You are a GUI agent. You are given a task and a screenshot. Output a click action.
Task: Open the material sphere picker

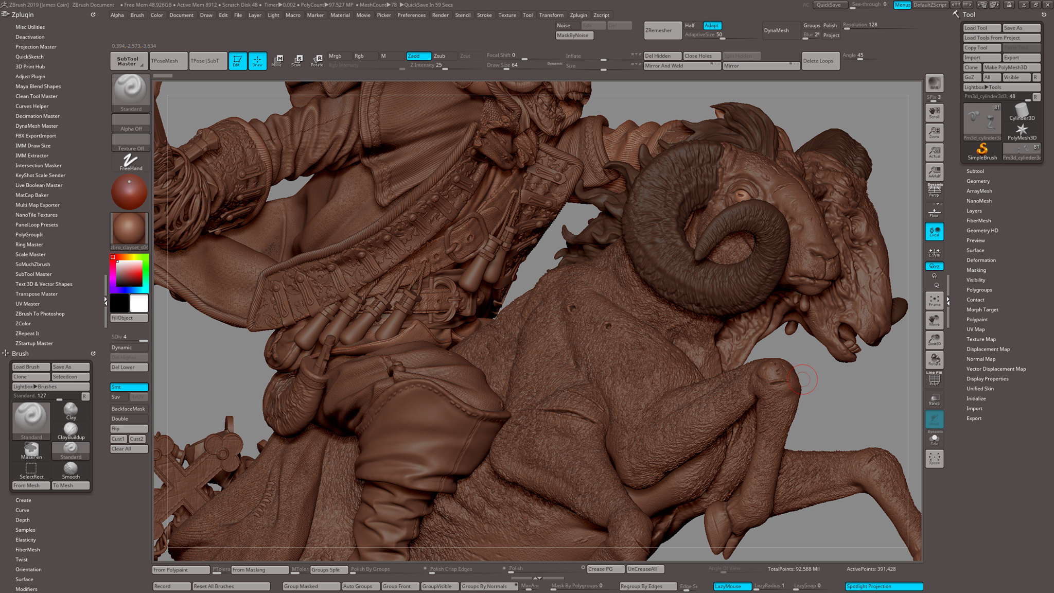129,231
